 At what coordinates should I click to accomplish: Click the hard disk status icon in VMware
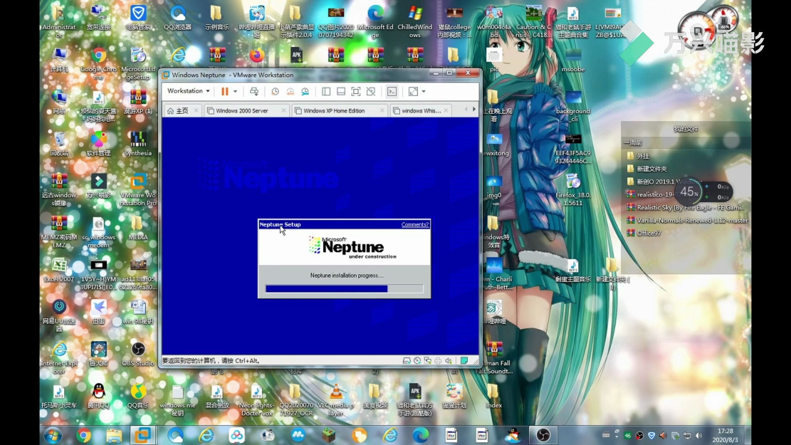coord(407,361)
